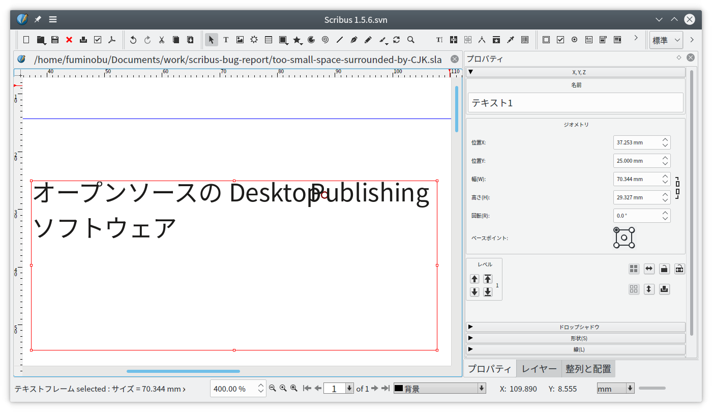
Task: Insert a PDF checkbox field
Action: [560, 40]
